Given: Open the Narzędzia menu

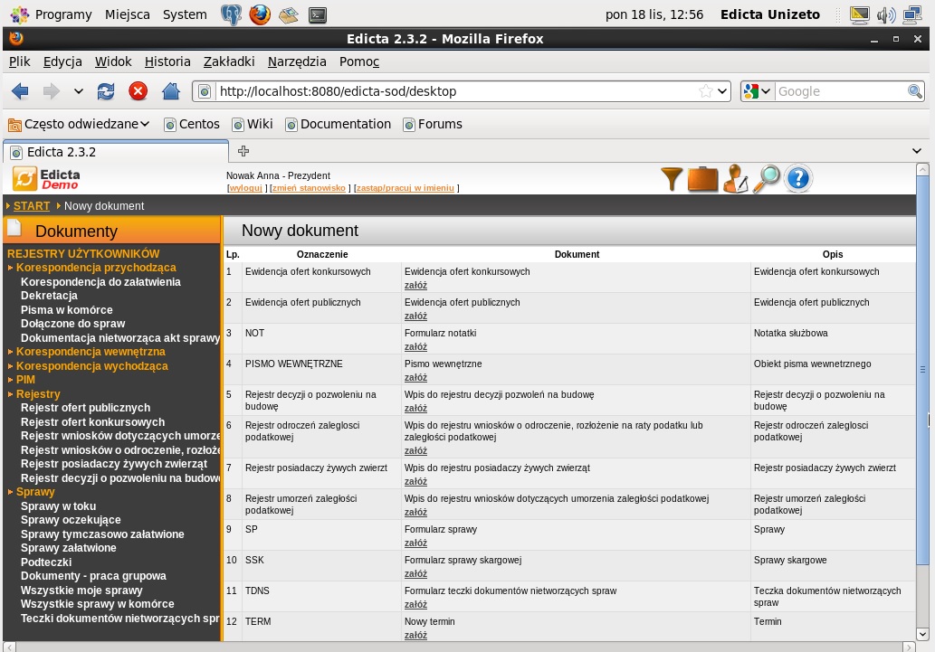Looking at the screenshot, I should pos(297,61).
